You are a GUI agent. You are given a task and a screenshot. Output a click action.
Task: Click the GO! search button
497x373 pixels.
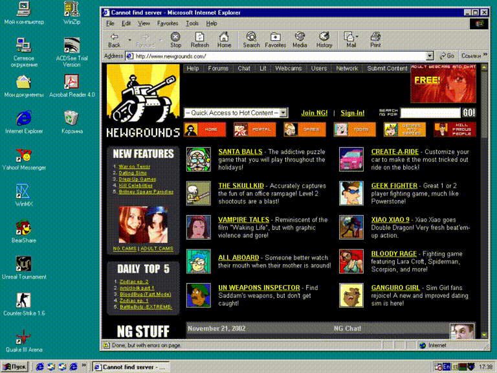[469, 113]
